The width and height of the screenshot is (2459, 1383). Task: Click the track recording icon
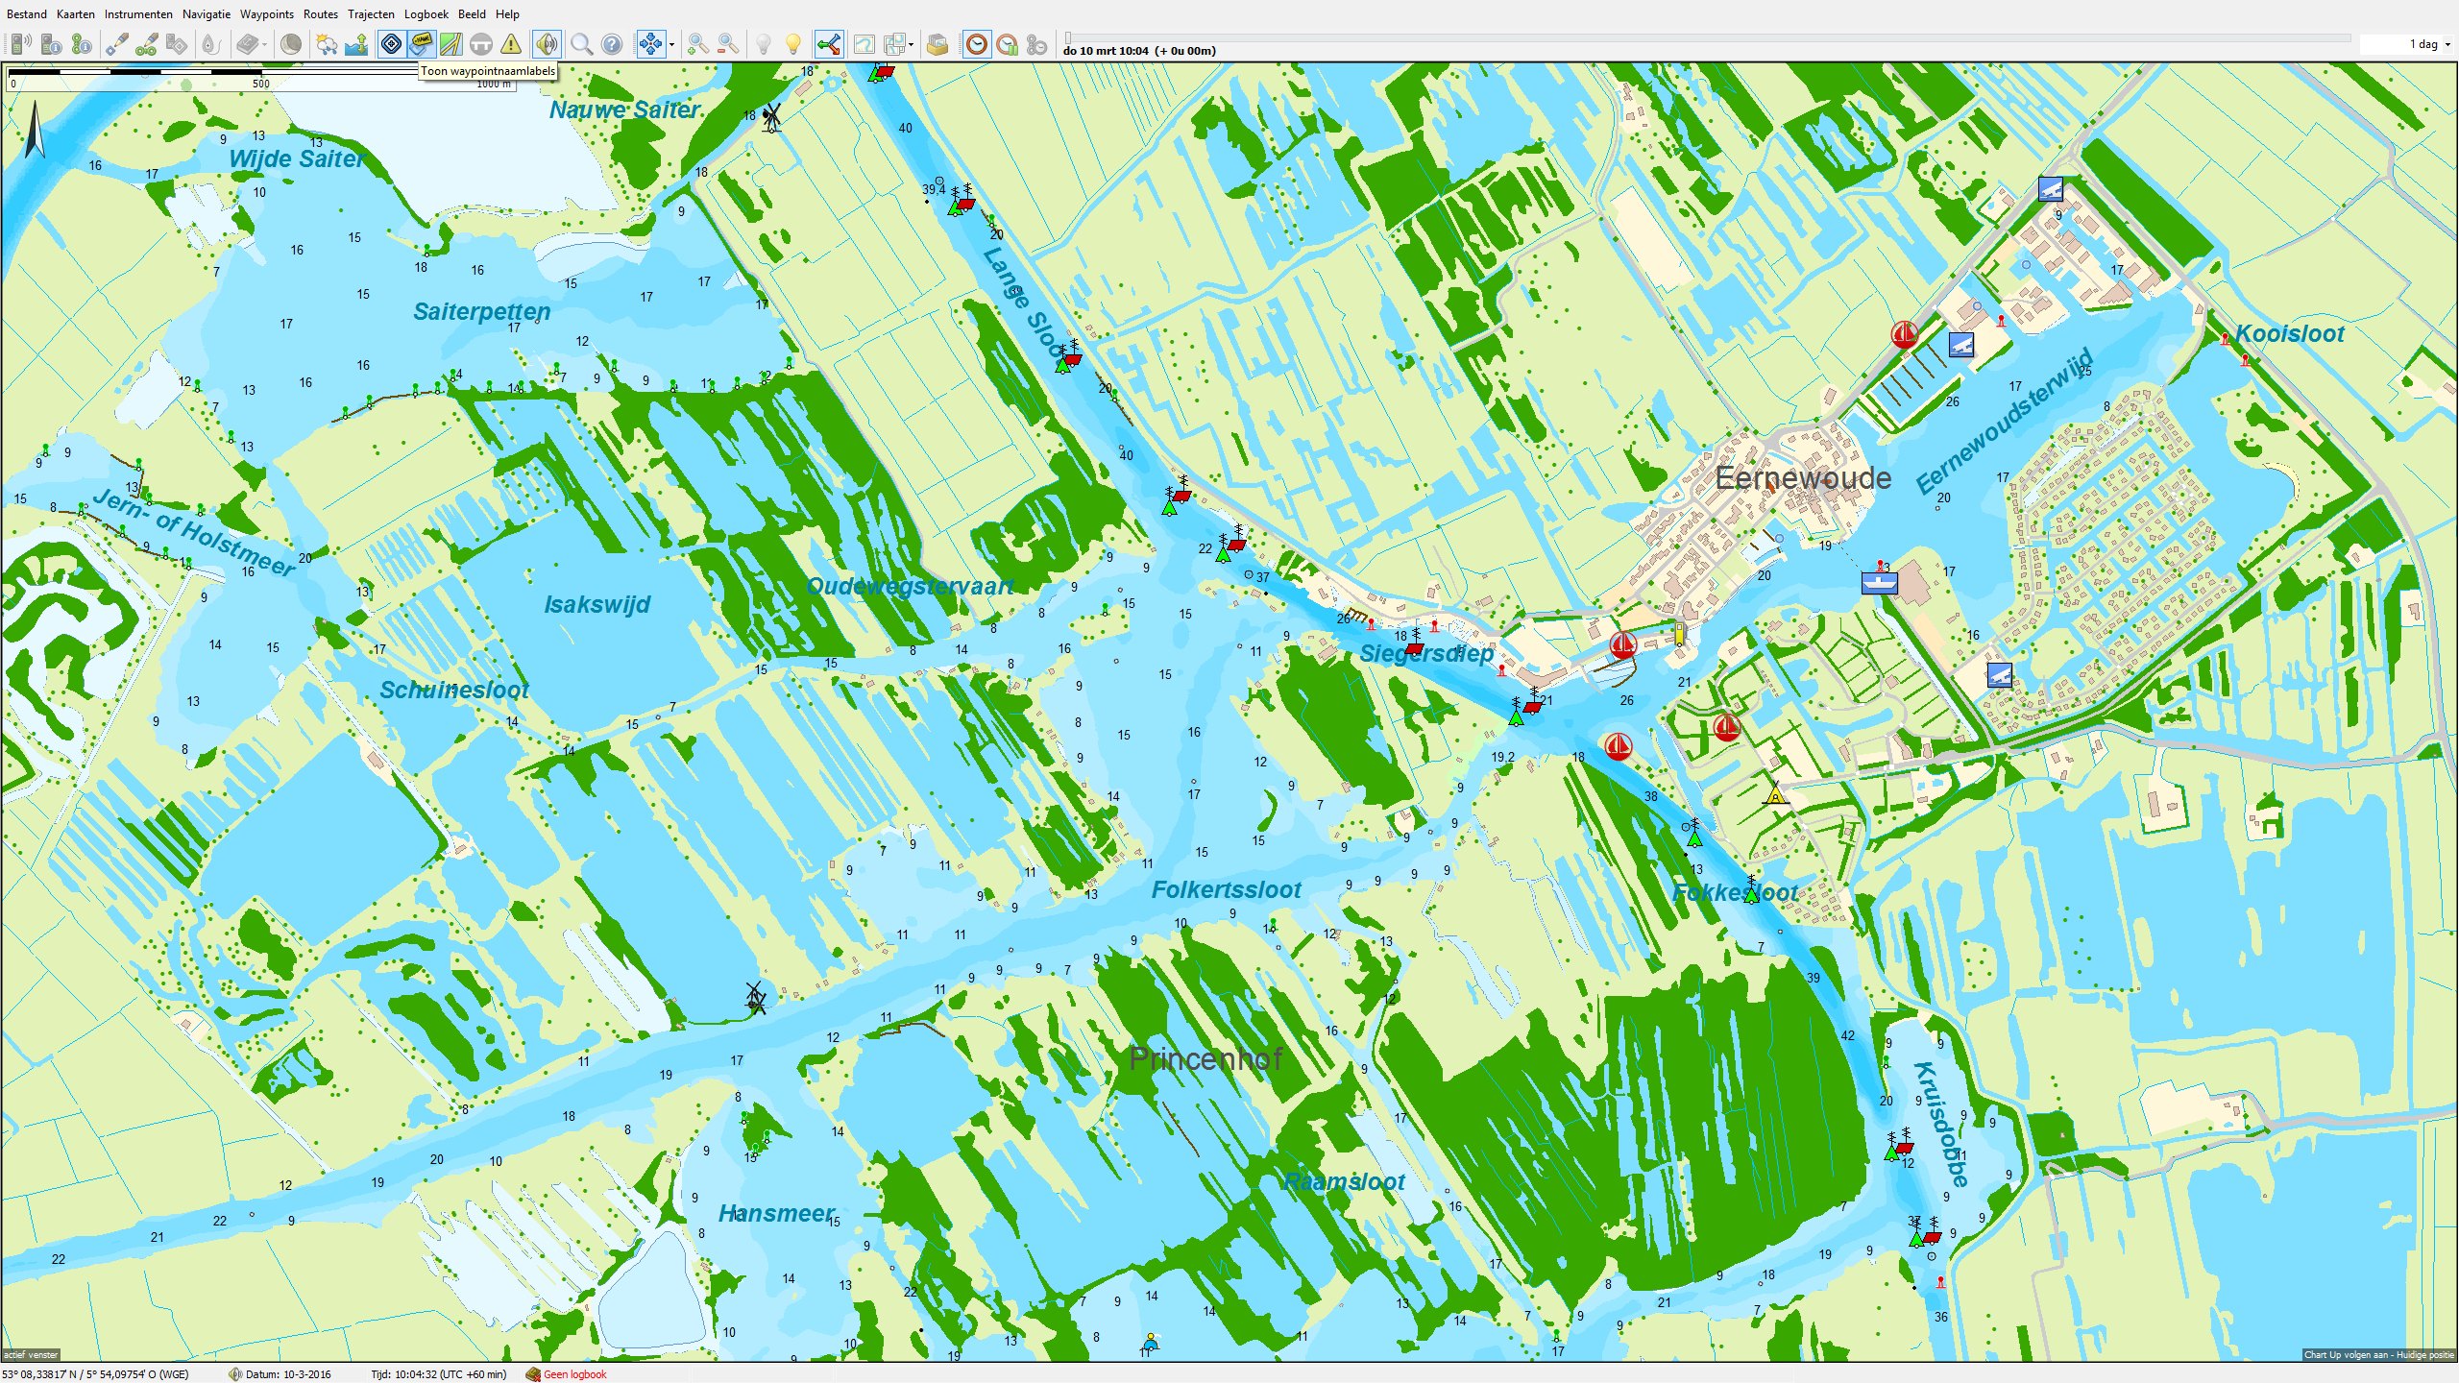click(x=210, y=44)
